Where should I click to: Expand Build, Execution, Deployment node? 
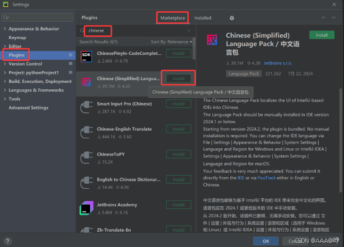[5, 81]
